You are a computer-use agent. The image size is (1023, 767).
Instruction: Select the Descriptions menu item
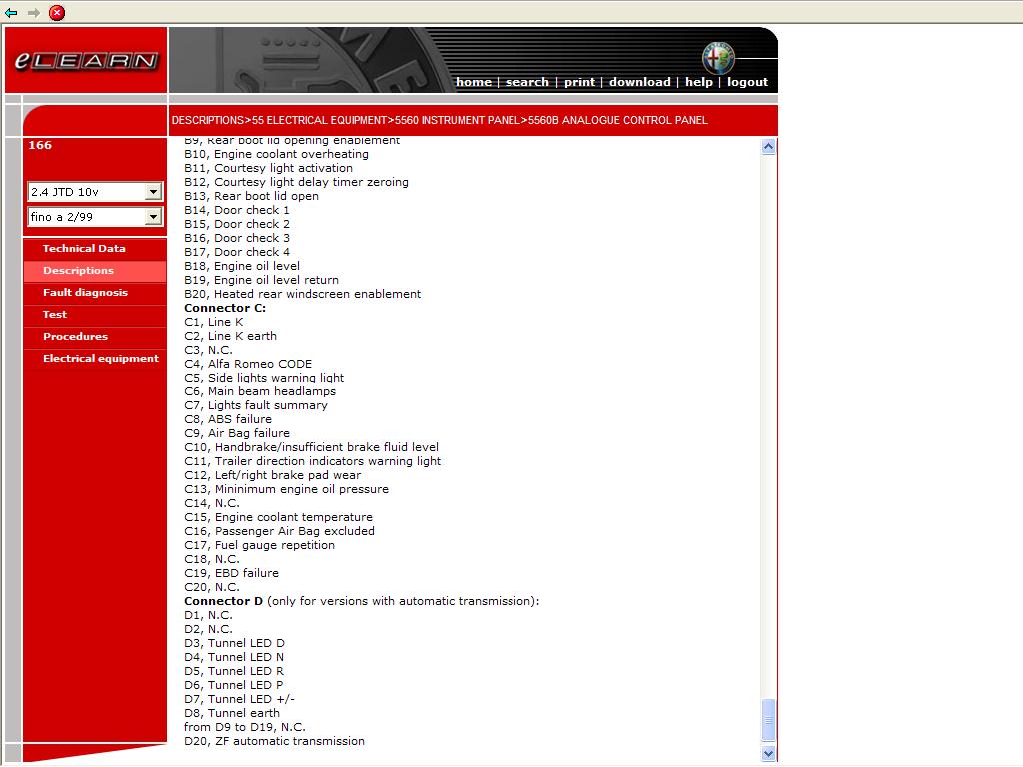78,271
